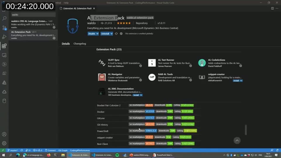This screenshot has height=158, width=281.
Task: Click the Git History downloads badge
Action: tap(164, 124)
